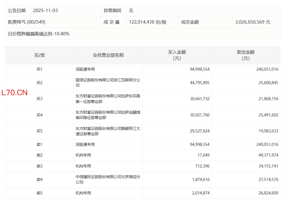Click the 卖出金额 (元) column header
Viewport: 287px width, 202px height.
[x=245, y=55]
